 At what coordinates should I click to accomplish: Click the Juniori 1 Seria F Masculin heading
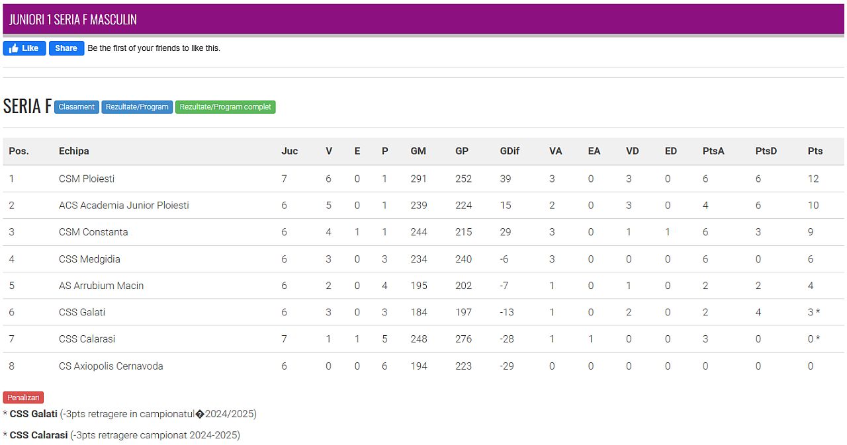pos(73,20)
